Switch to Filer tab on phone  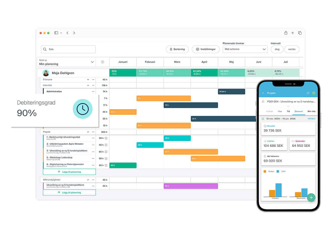pyautogui.click(x=280, y=111)
